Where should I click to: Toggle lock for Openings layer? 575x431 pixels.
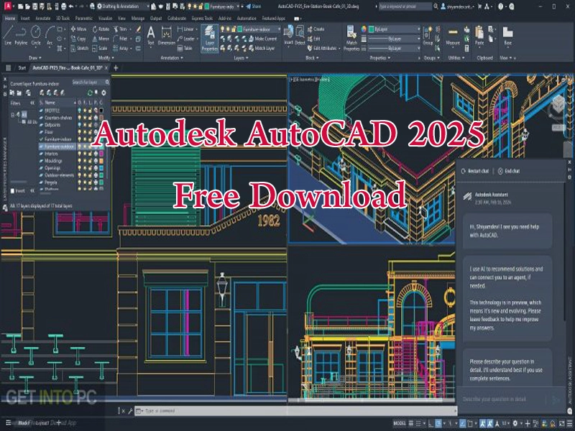pos(91,168)
